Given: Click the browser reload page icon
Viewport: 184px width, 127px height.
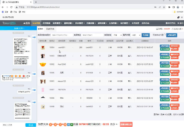Looking at the screenshot, I should 12,7.
